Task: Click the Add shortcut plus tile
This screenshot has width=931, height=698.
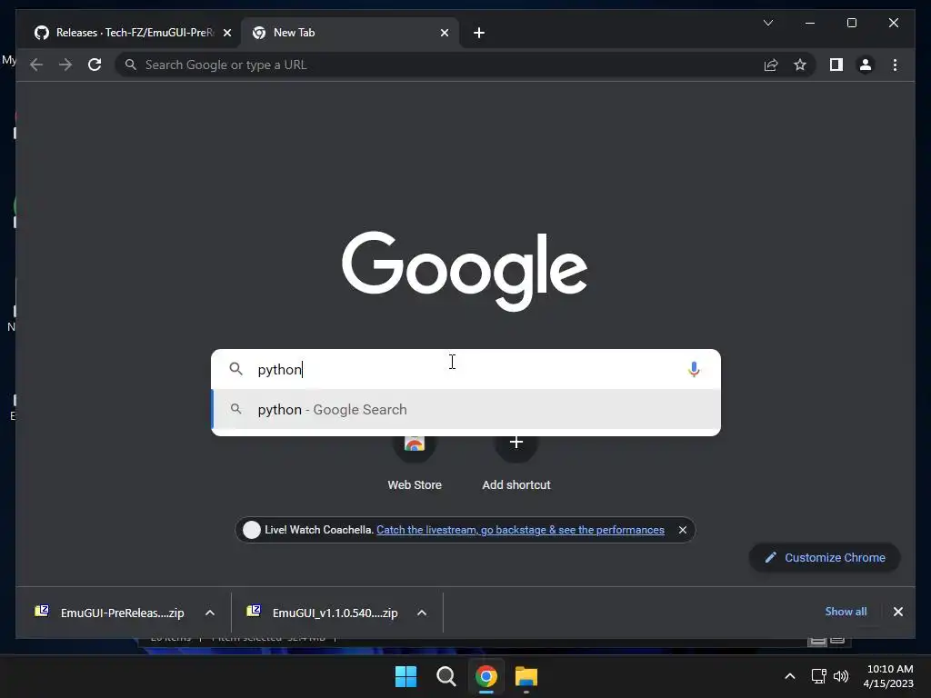Action: click(x=516, y=462)
